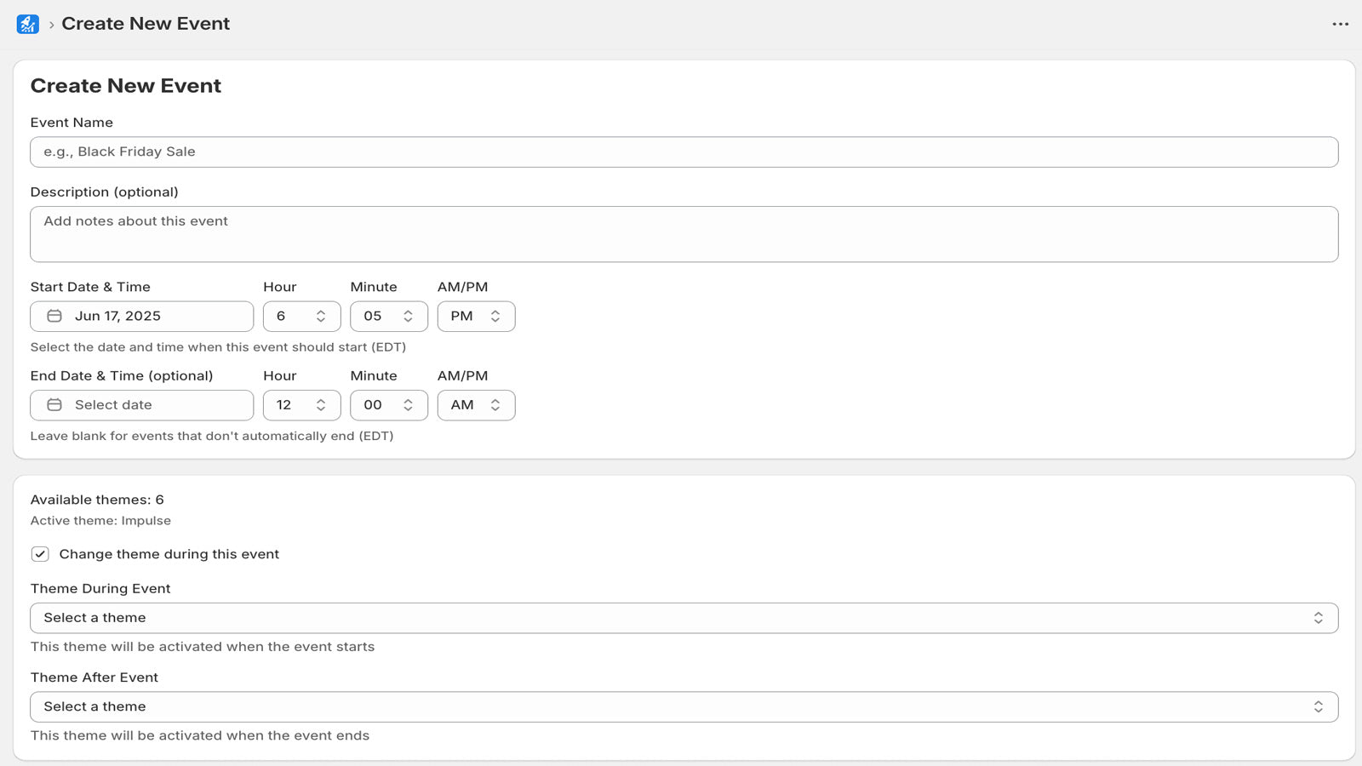The width and height of the screenshot is (1362, 766).
Task: Open the start Minute dropdown showing 05
Action: 388,316
